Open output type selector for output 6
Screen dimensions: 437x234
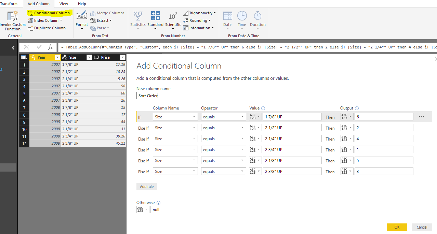click(347, 117)
